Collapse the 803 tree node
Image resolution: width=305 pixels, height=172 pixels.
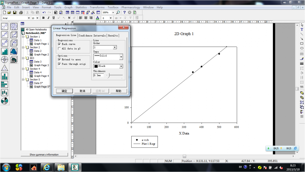tap(23, 58)
